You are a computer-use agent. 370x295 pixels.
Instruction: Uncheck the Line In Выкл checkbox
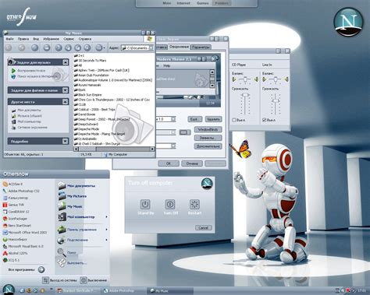[264, 120]
